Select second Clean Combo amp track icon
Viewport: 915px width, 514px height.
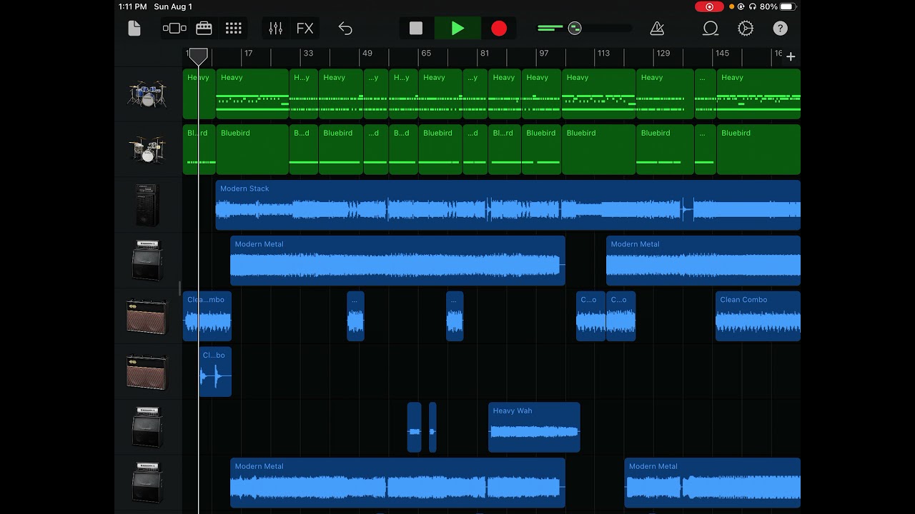(147, 372)
